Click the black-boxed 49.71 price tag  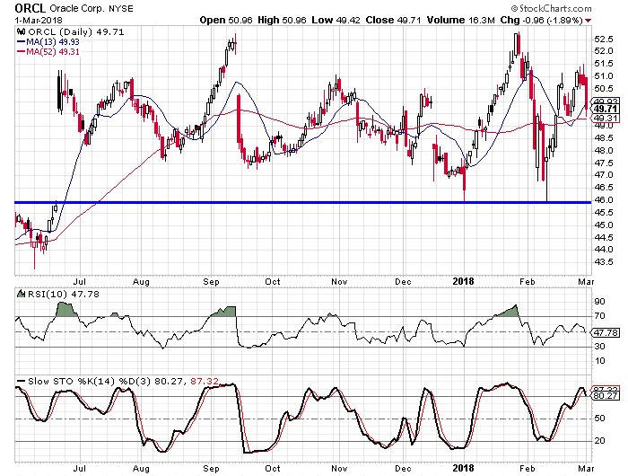606,109
